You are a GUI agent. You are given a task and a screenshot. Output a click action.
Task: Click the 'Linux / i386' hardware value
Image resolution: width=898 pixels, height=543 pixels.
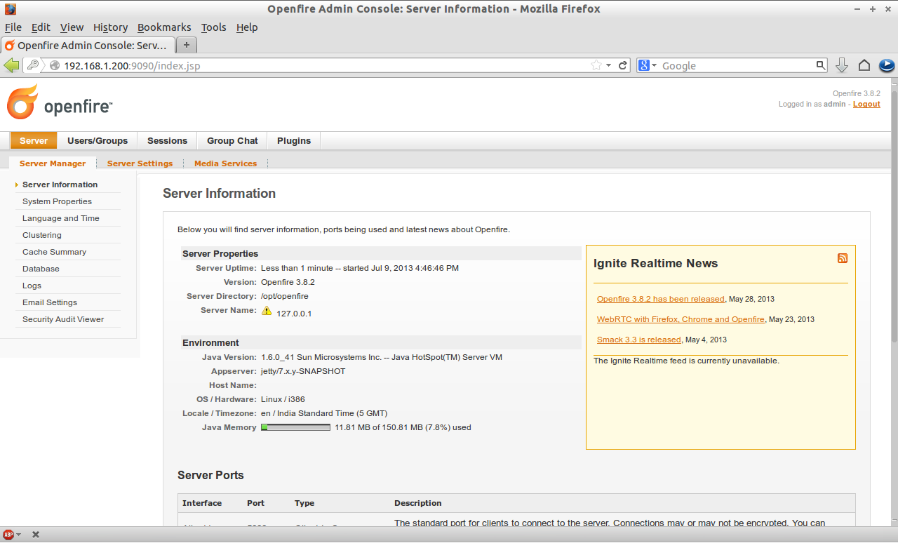[x=283, y=399]
